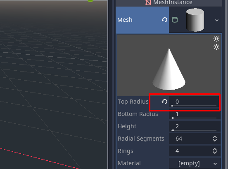Viewport: 228px width, 169px height.
Task: Click the Height slider handle
Action: tap(173, 130)
